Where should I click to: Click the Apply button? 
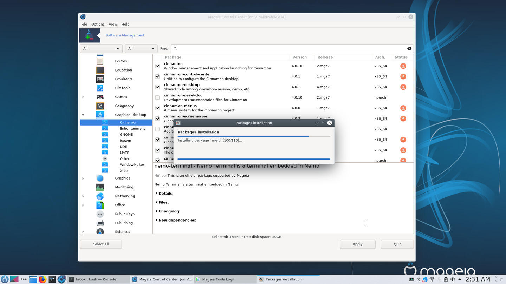pyautogui.click(x=357, y=244)
